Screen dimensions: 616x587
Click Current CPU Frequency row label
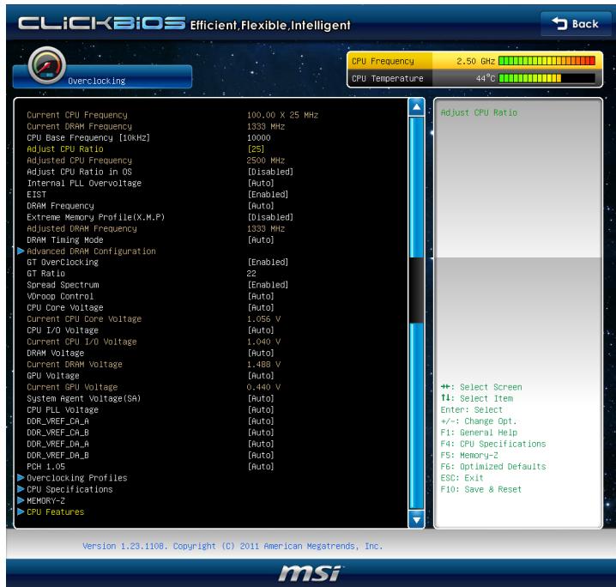pos(77,115)
